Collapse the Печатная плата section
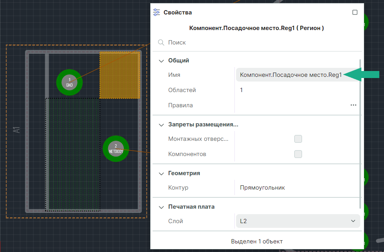The image size is (384, 252). pyautogui.click(x=161, y=207)
